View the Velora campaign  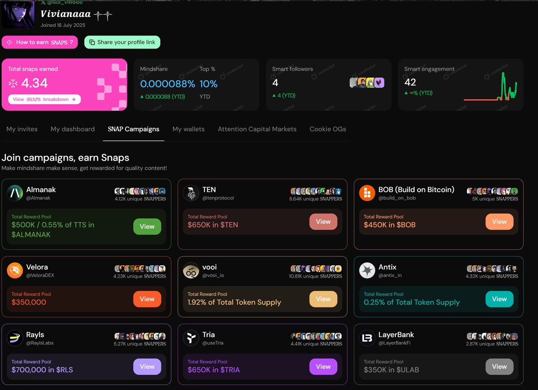coord(147,299)
